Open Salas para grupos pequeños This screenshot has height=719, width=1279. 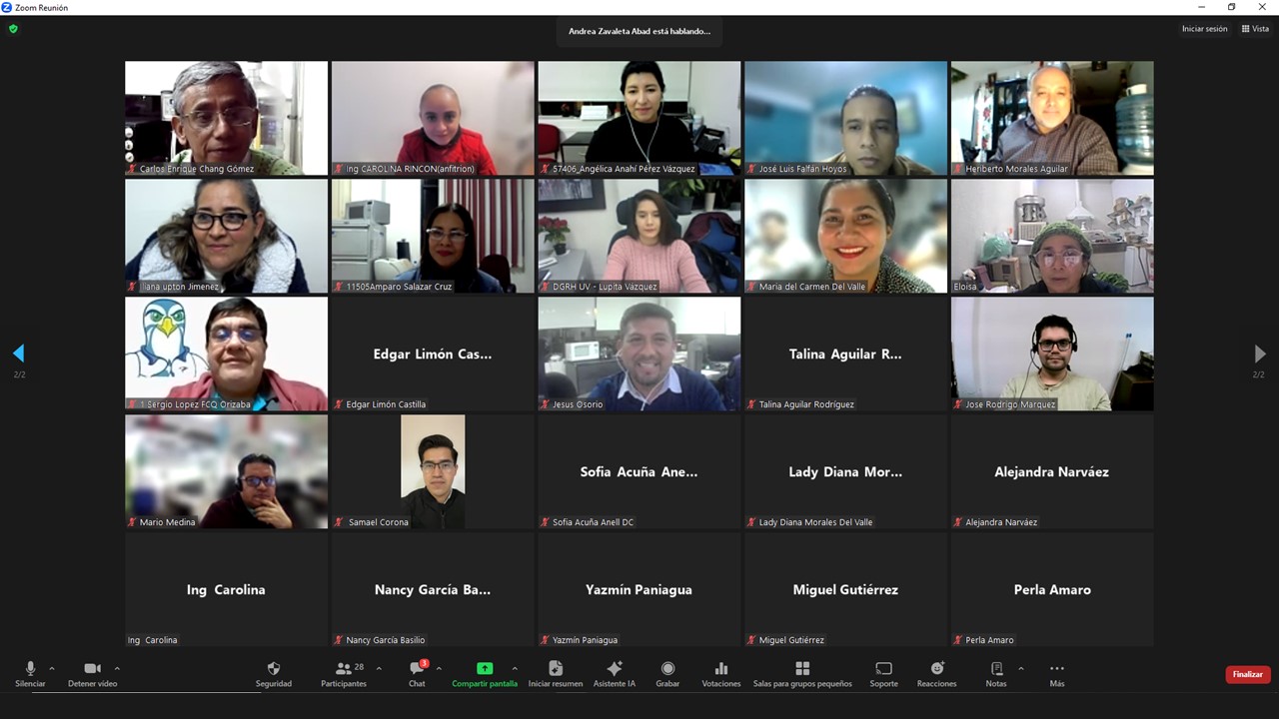802,669
